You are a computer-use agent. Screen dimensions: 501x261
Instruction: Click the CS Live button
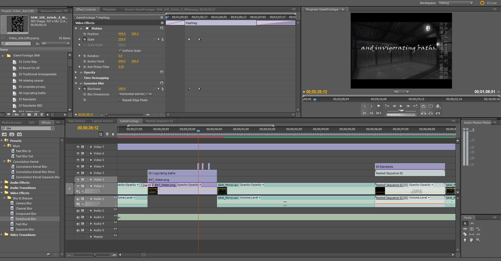[x=489, y=3]
